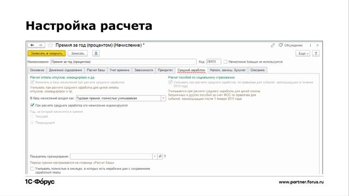Screen dimensions: 349x196
Task: Open help with the question mark button
Action: (x=316, y=53)
